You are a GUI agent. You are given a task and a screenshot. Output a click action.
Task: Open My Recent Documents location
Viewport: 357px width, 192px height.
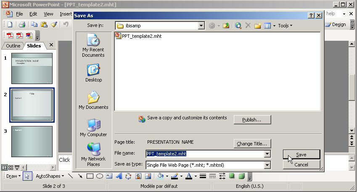pyautogui.click(x=93, y=45)
